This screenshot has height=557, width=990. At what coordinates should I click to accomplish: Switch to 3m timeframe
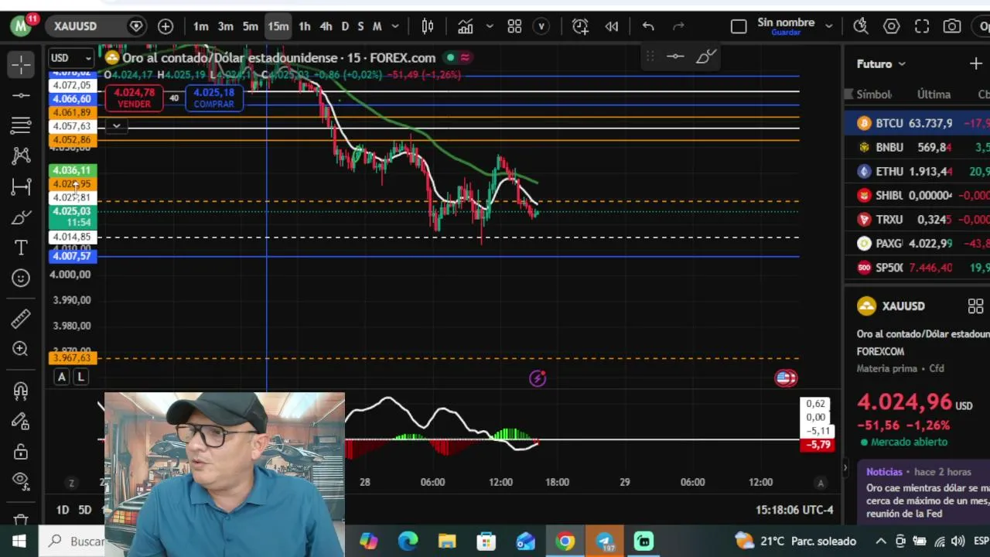pyautogui.click(x=226, y=26)
